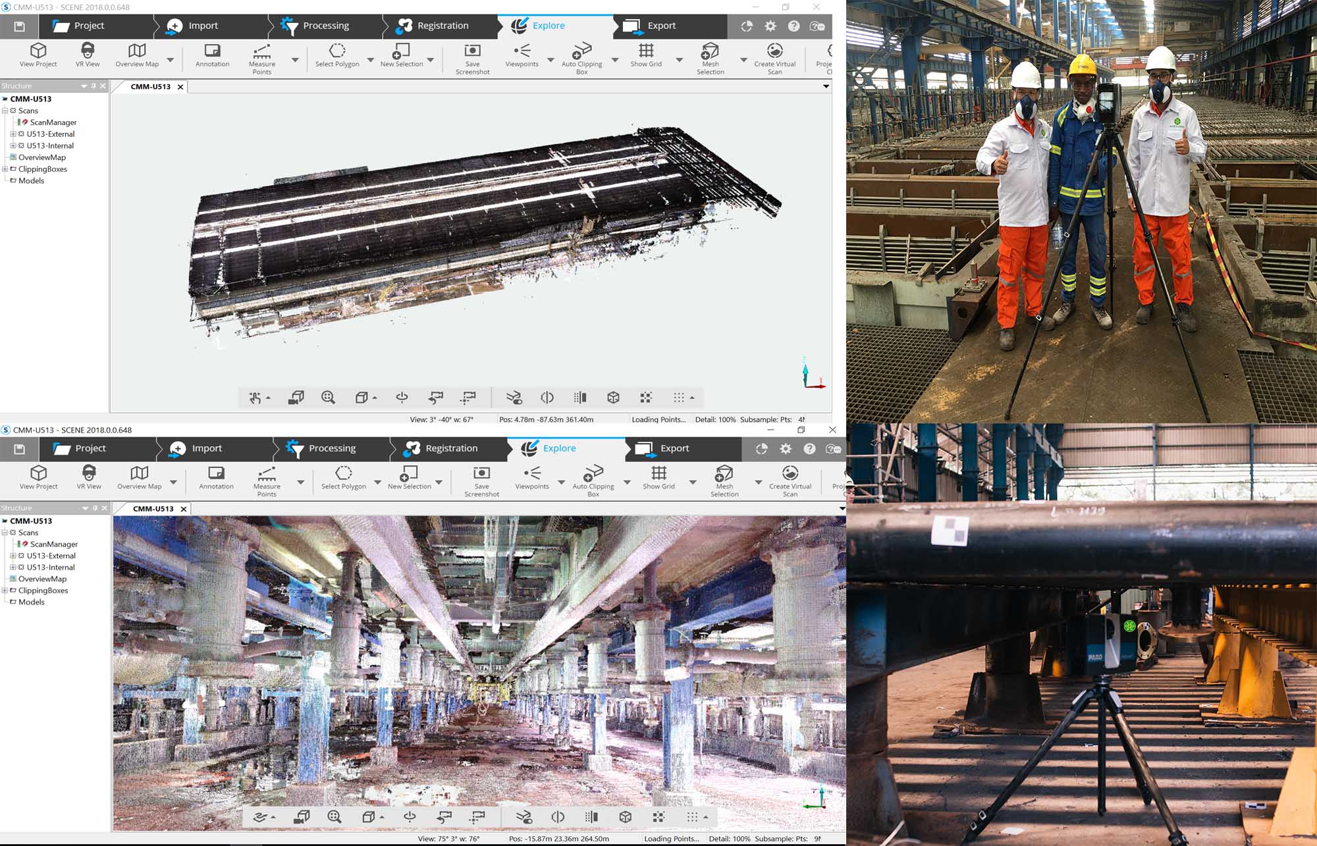Screen dimensions: 1317x846
Task: Click View Project button in lower window
Action: coord(38,474)
